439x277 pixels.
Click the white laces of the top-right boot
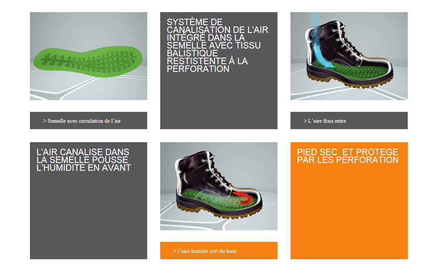coord(346,43)
